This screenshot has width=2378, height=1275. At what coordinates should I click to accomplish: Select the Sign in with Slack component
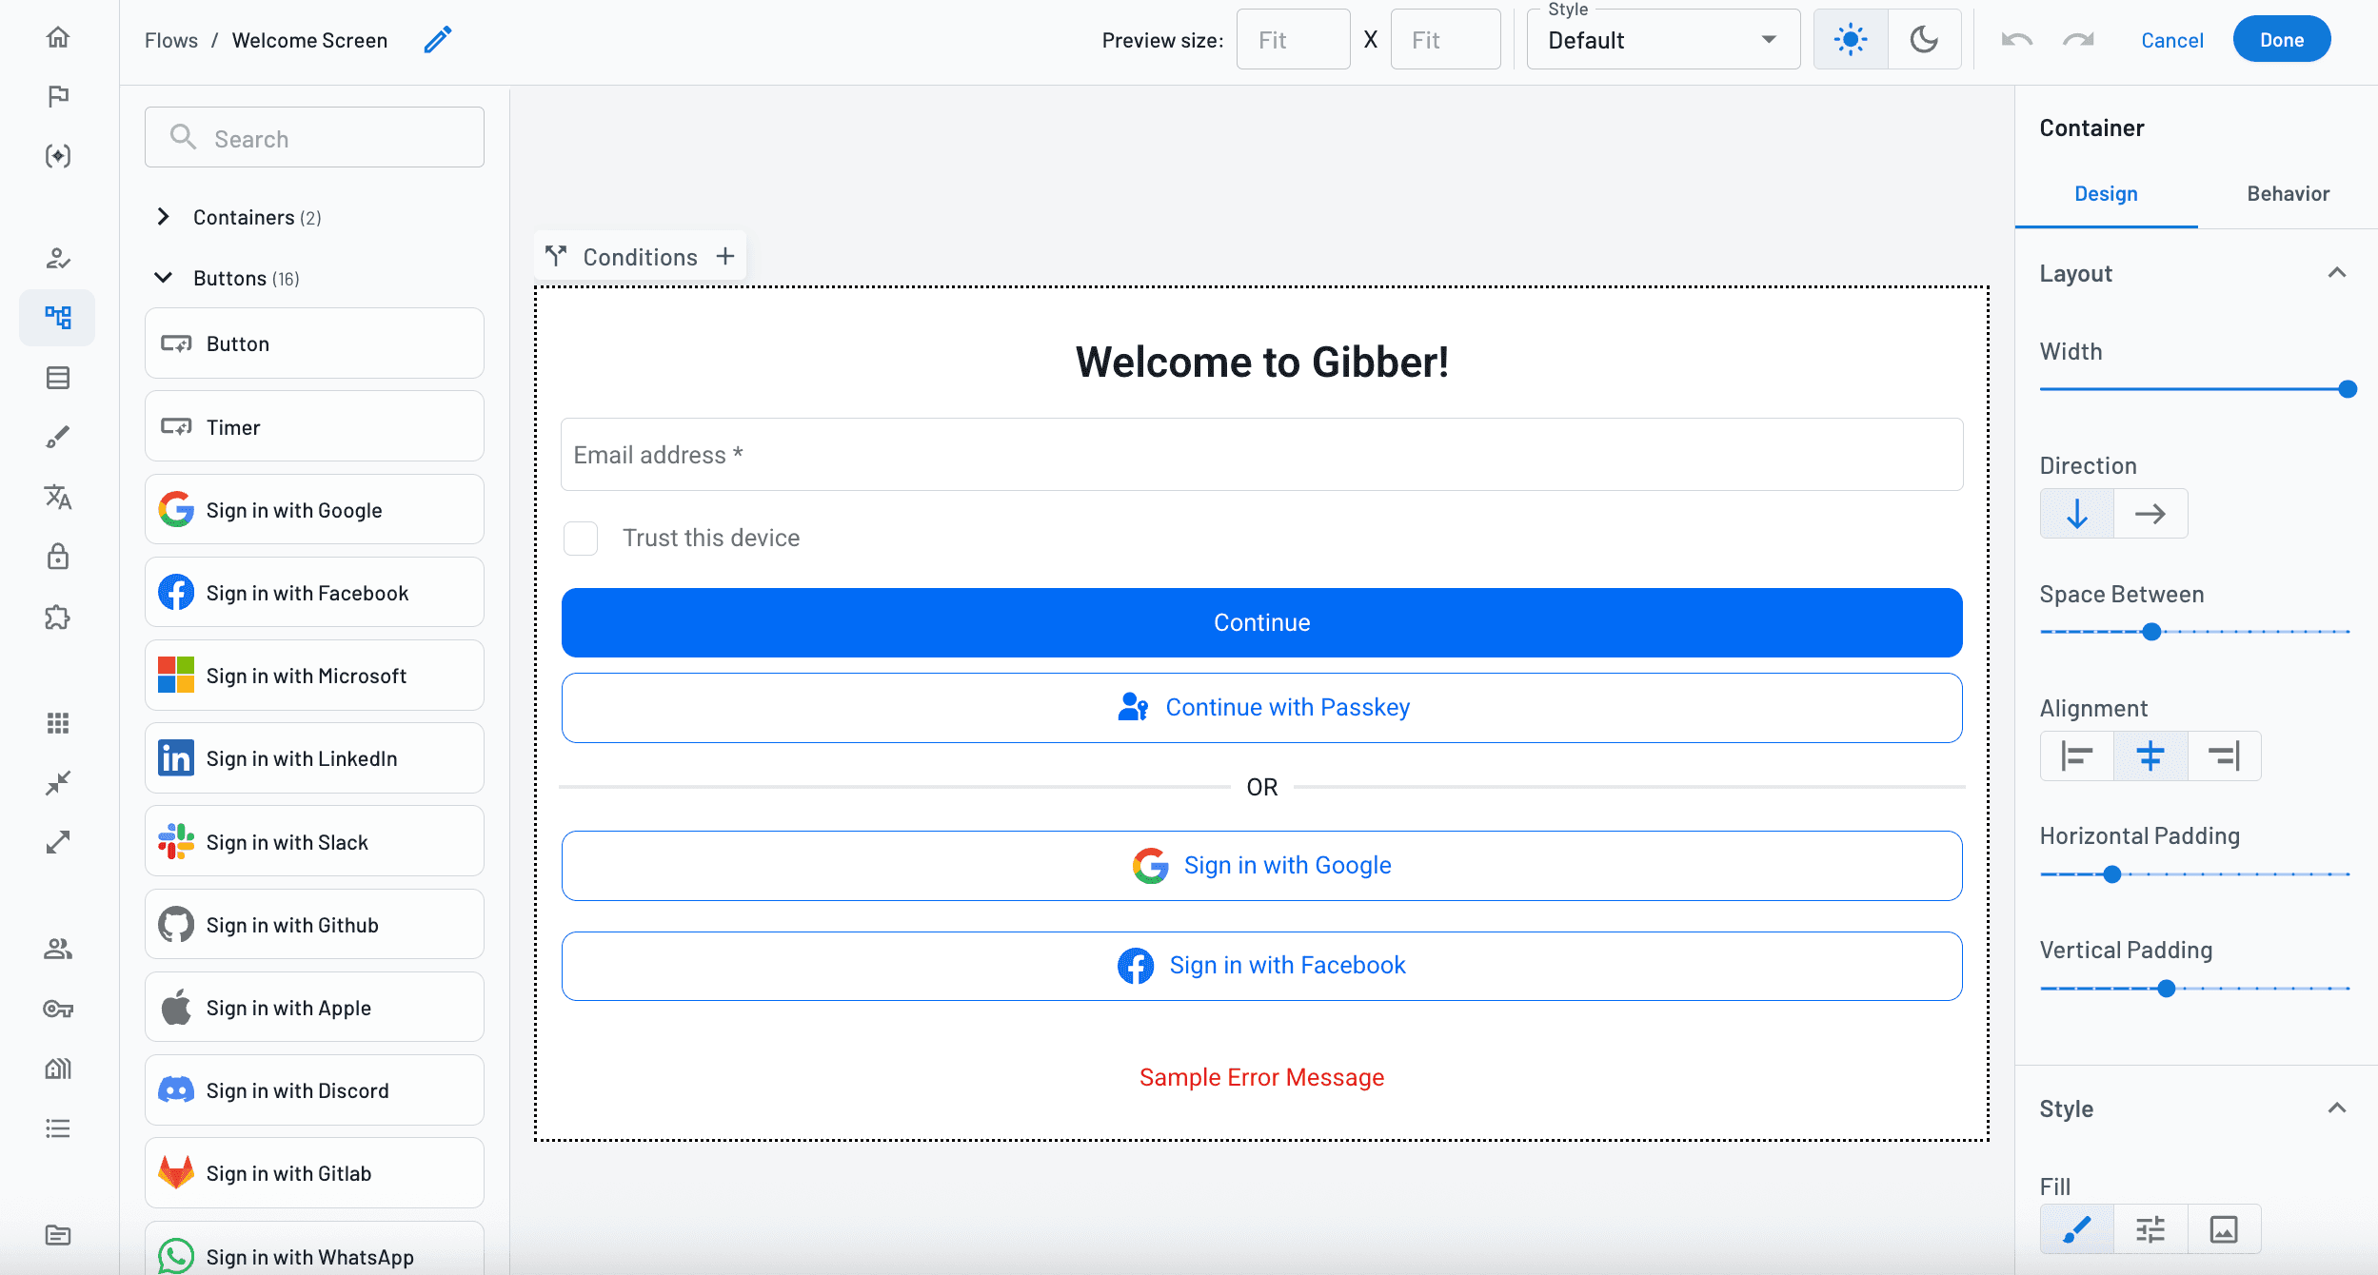pos(314,841)
